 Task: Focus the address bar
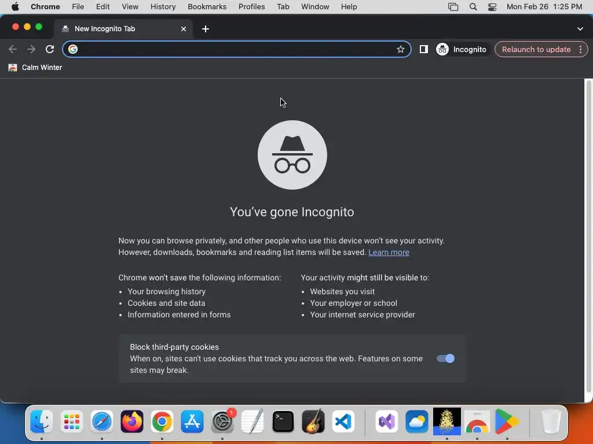click(236, 49)
